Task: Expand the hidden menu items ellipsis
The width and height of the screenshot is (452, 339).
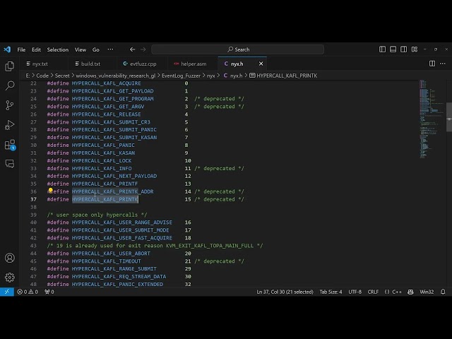Action: click(x=110, y=49)
